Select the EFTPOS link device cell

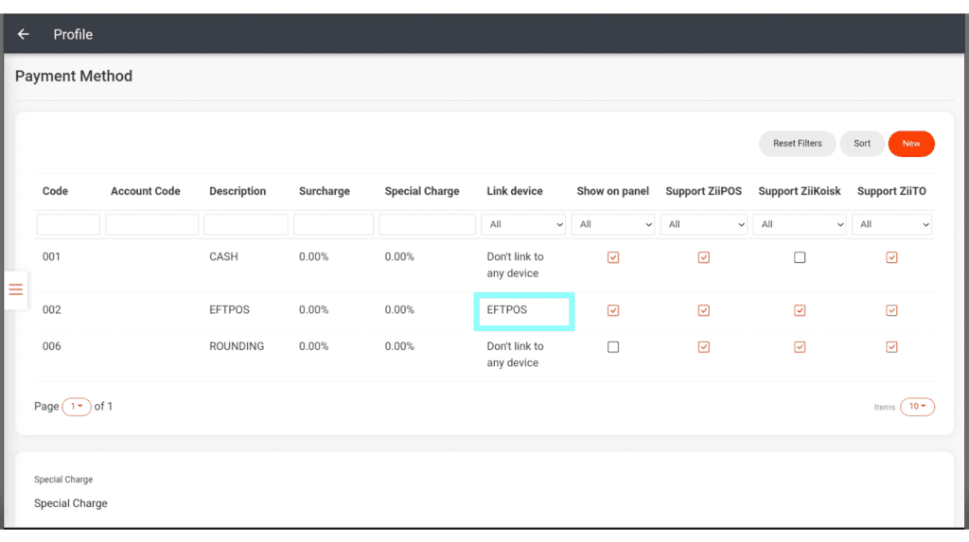pos(524,310)
